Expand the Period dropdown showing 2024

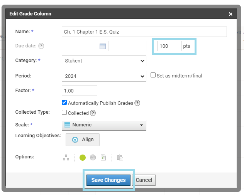pyautogui.click(x=104, y=76)
